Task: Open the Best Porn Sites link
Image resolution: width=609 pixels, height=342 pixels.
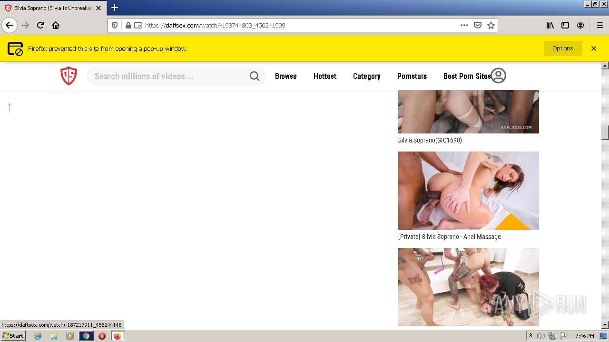Action: (x=467, y=76)
